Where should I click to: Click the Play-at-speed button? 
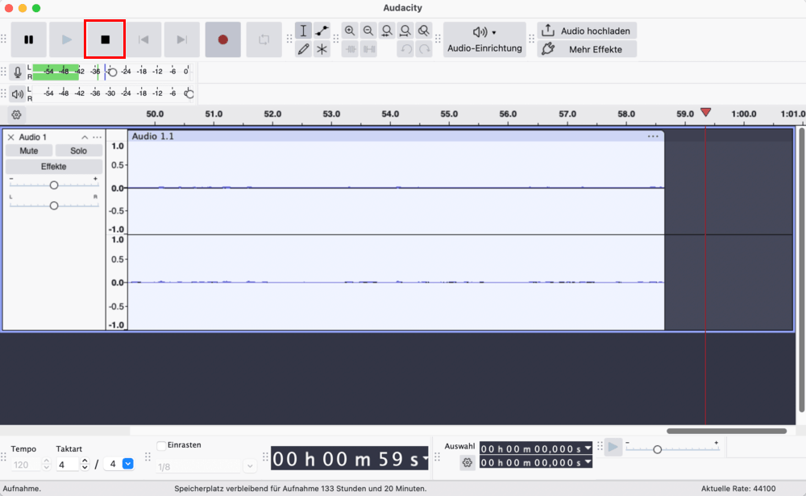[613, 447]
